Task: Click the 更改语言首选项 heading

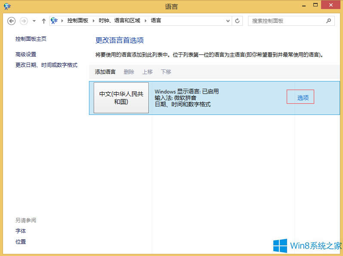Action: tap(119, 40)
